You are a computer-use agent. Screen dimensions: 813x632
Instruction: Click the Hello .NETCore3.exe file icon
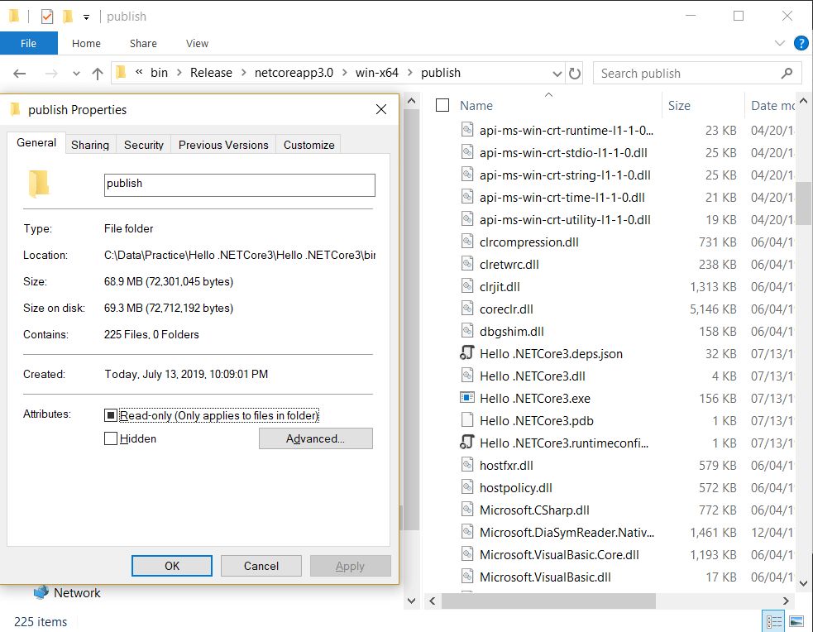tap(468, 398)
